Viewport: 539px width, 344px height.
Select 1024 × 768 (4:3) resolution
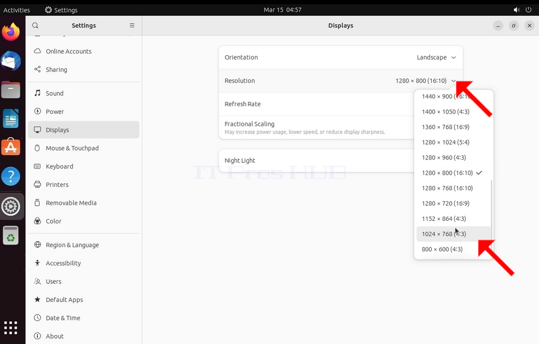coord(454,234)
